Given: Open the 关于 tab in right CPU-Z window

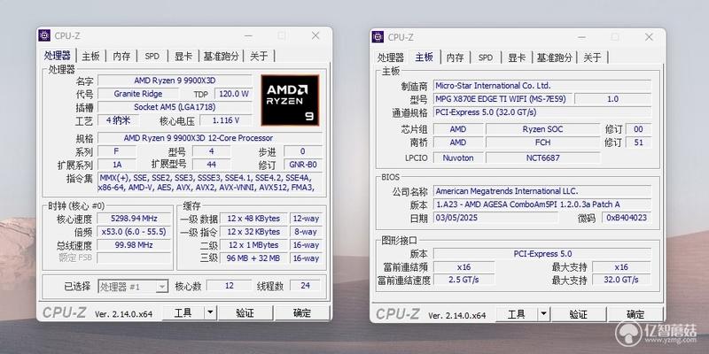Looking at the screenshot, I should (x=592, y=58).
